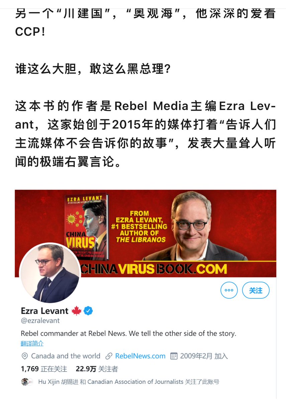Click the @ezralevant handle

pyautogui.click(x=40, y=321)
